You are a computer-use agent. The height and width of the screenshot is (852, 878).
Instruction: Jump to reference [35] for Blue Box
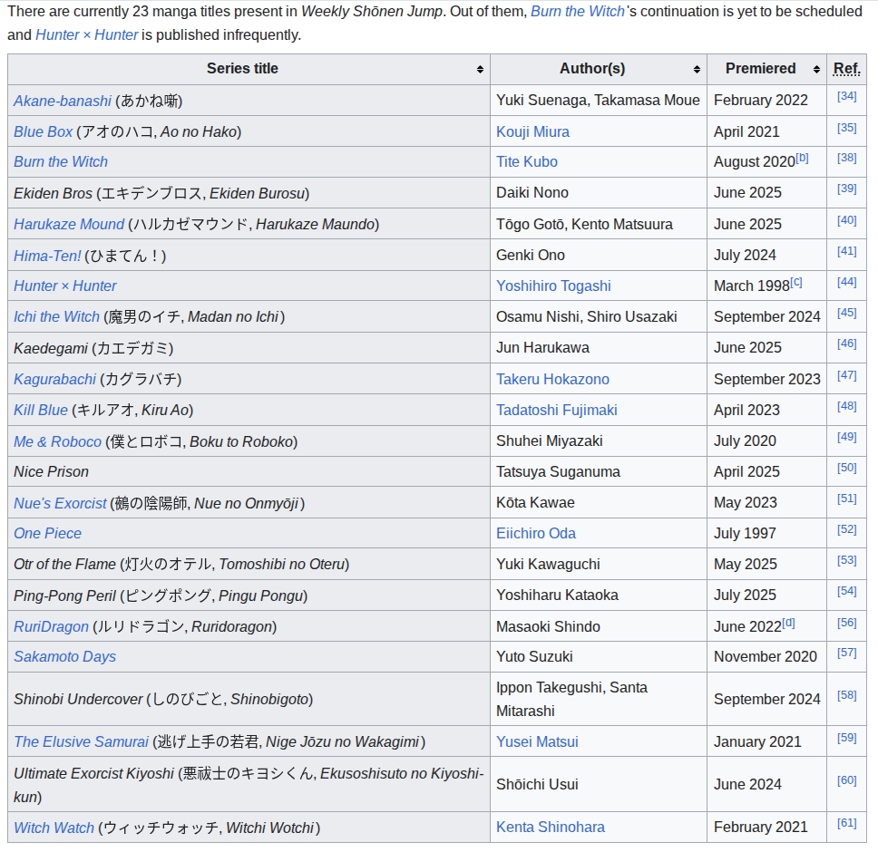point(846,128)
